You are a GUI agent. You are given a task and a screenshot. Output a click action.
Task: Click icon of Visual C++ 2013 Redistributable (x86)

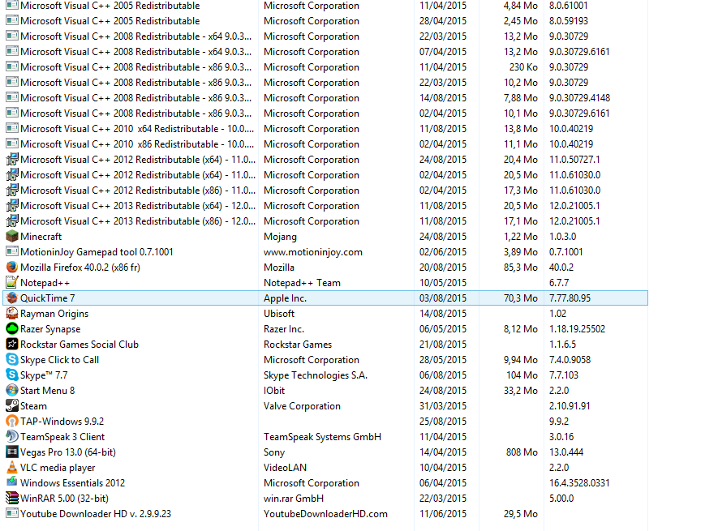pos(12,221)
